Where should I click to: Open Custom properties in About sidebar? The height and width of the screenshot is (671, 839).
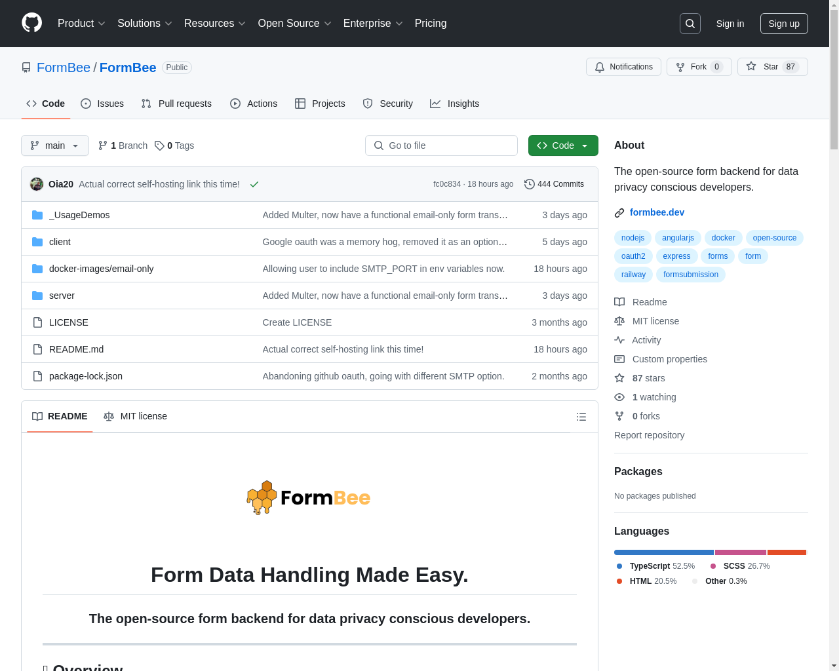661,359
